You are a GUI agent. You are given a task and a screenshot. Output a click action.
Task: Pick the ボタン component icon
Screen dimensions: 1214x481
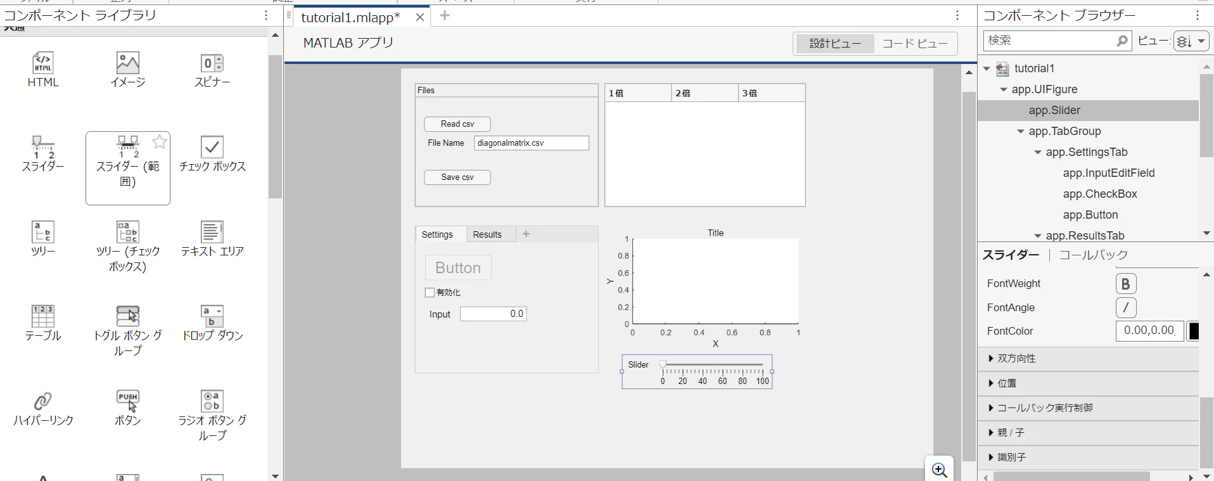point(128,401)
